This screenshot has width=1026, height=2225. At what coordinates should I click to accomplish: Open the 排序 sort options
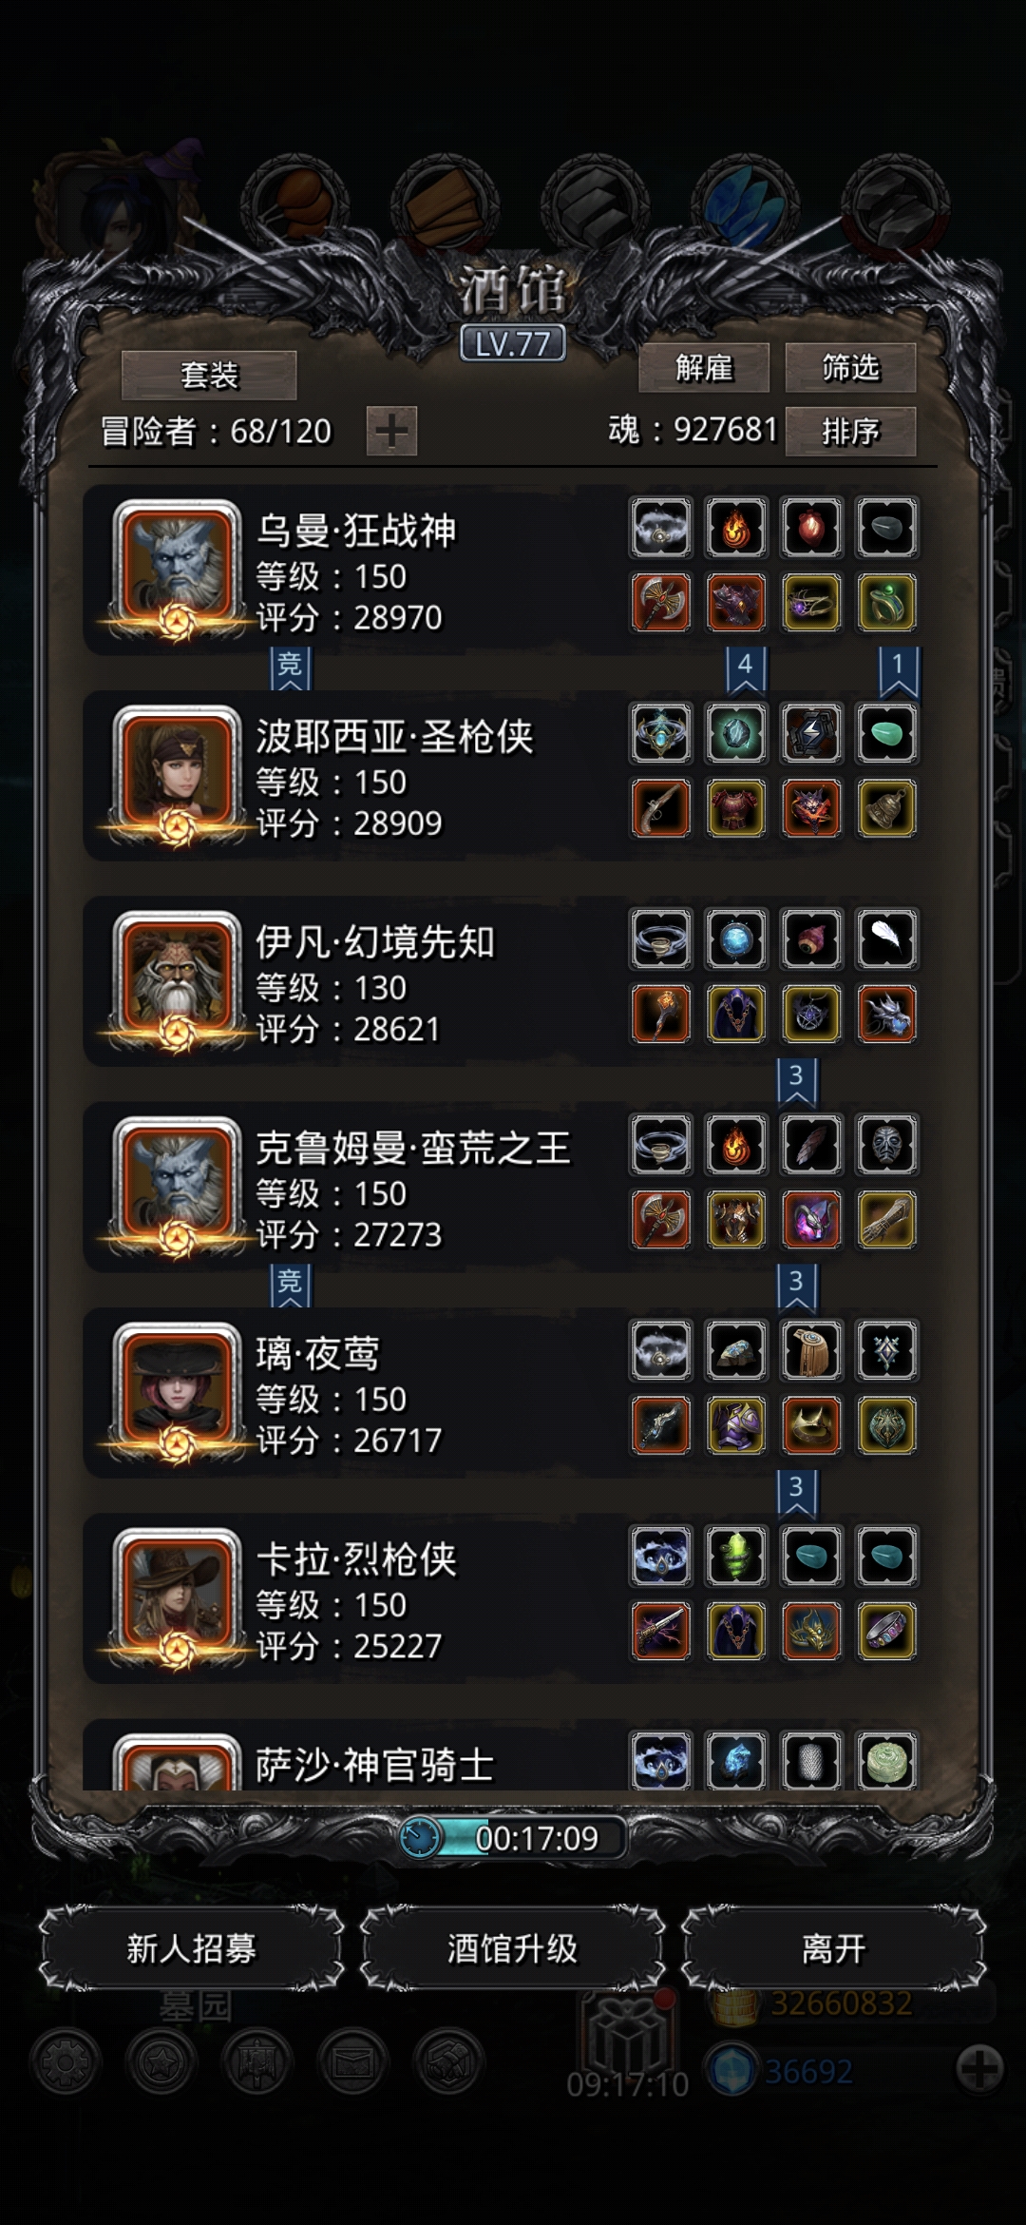tap(850, 432)
